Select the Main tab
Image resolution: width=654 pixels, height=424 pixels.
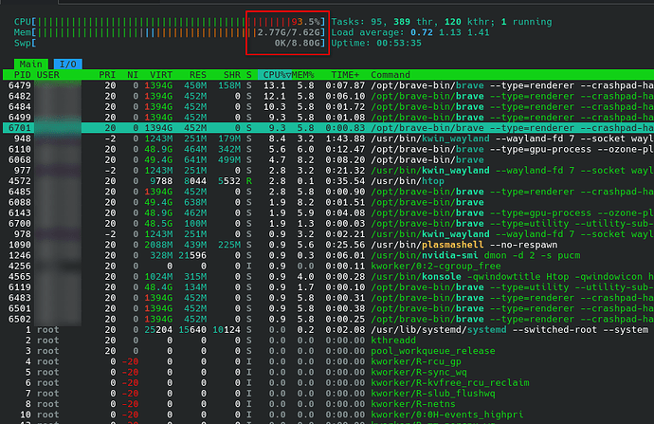coord(27,64)
